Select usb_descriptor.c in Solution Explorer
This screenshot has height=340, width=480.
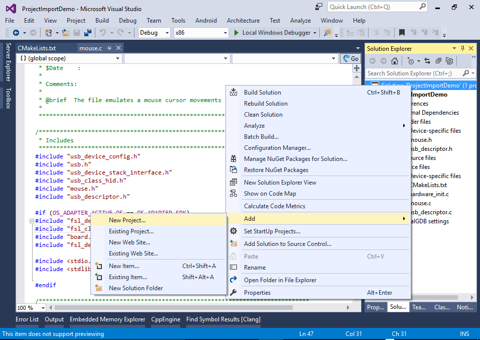pyautogui.click(x=431, y=212)
